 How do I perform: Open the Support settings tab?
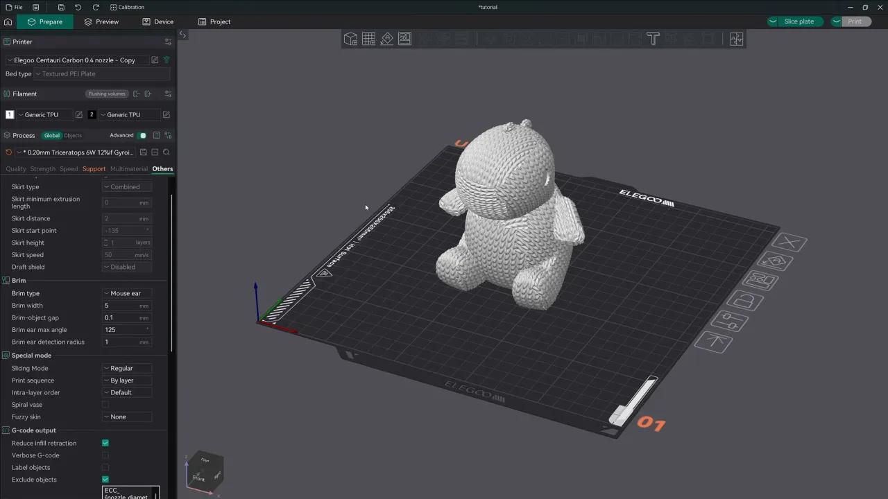tap(94, 168)
